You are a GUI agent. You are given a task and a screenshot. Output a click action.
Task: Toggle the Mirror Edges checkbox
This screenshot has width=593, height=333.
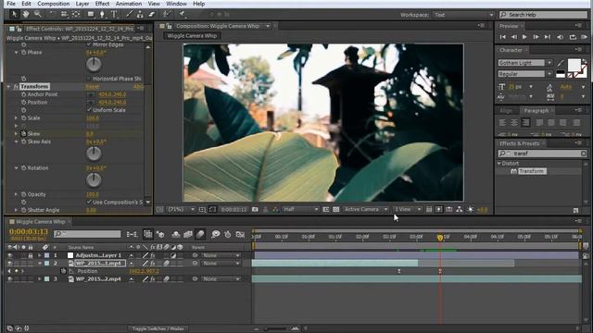(x=89, y=44)
